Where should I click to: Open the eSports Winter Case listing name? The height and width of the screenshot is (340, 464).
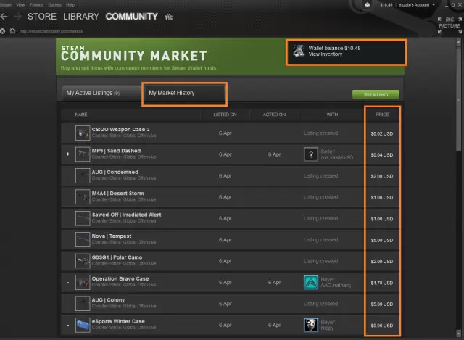(118, 321)
